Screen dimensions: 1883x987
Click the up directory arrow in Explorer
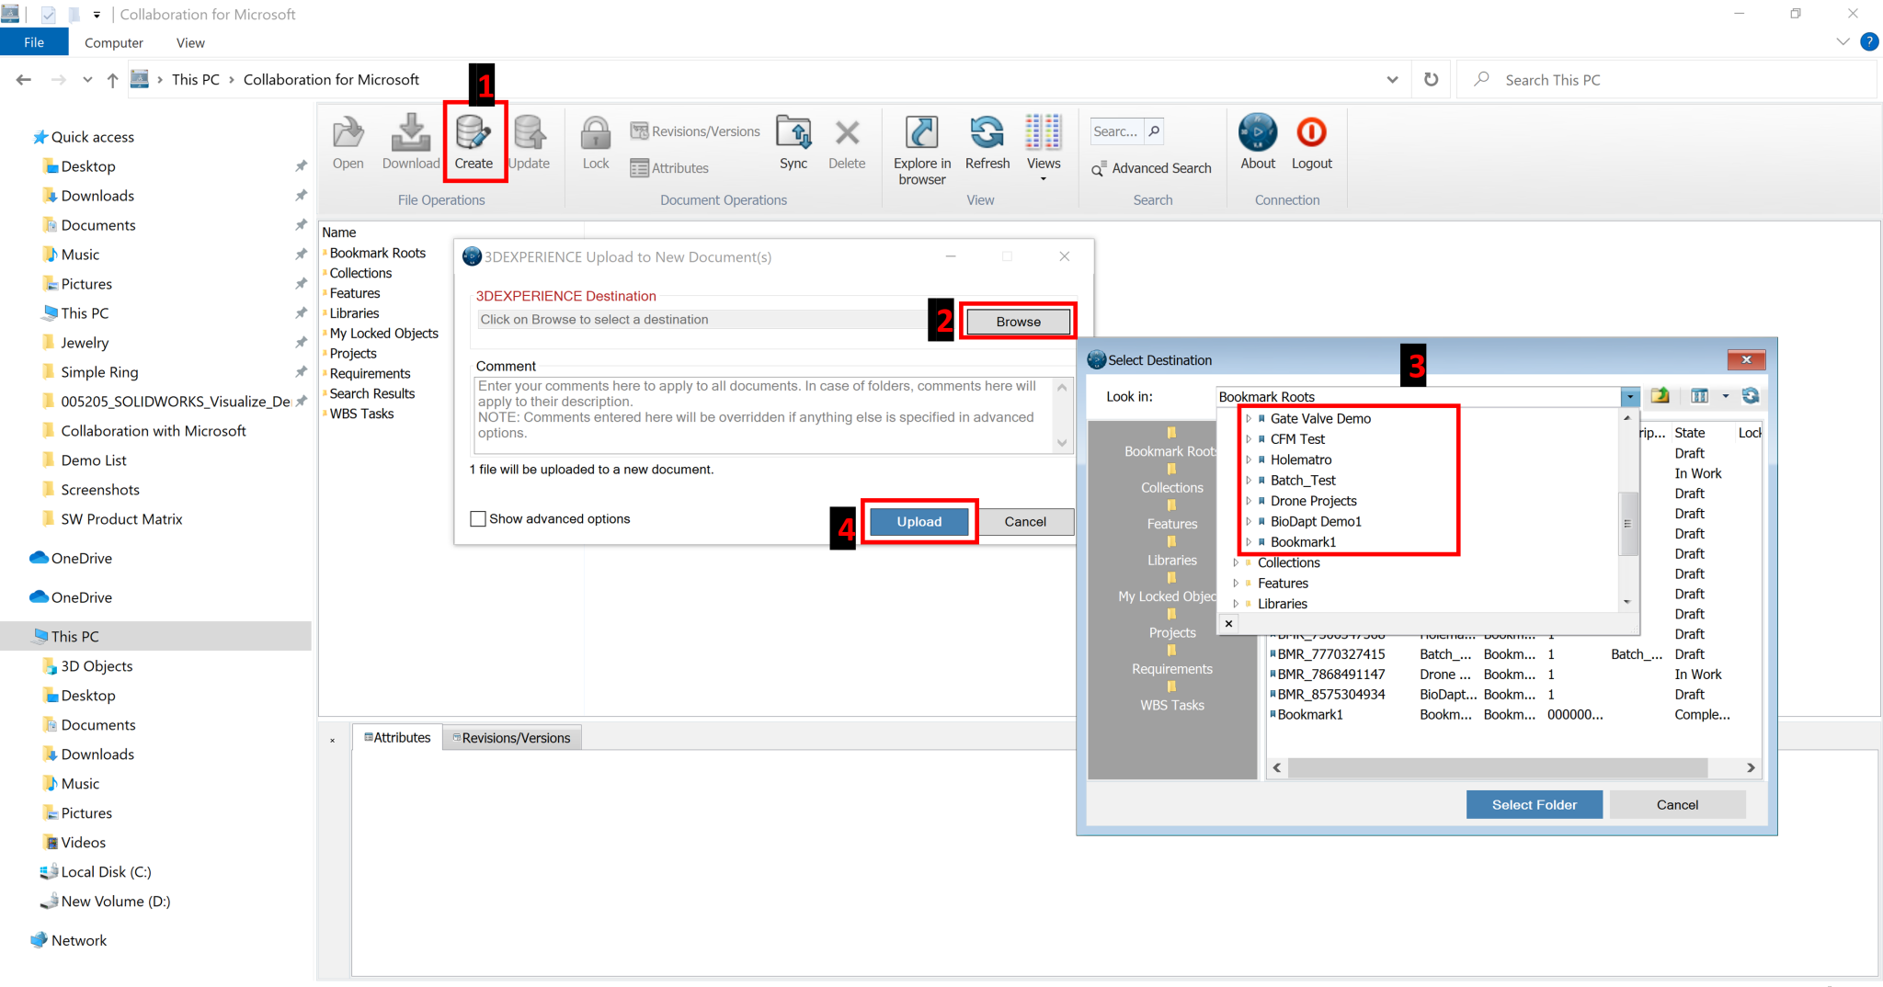coord(113,80)
